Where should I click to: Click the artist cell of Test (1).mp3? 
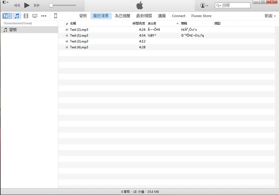152,36
